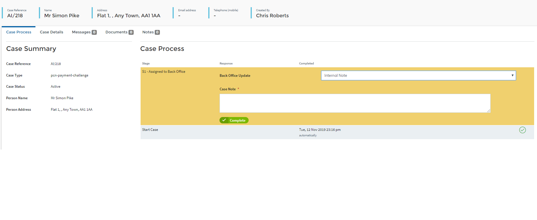
Task: Click the Start Case stage row label
Action: tap(150, 130)
